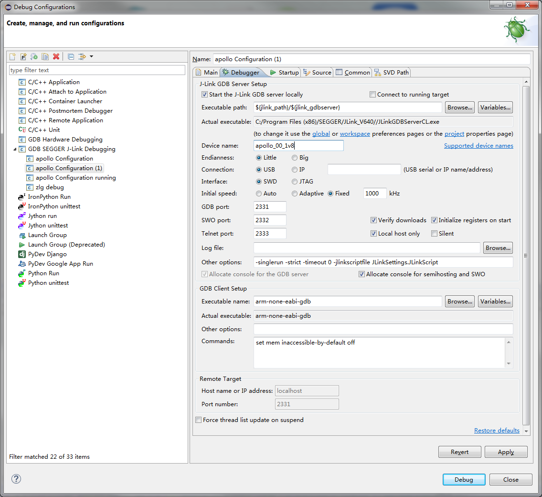Enable the Silent checkbox
This screenshot has width=542, height=497.
(434, 234)
